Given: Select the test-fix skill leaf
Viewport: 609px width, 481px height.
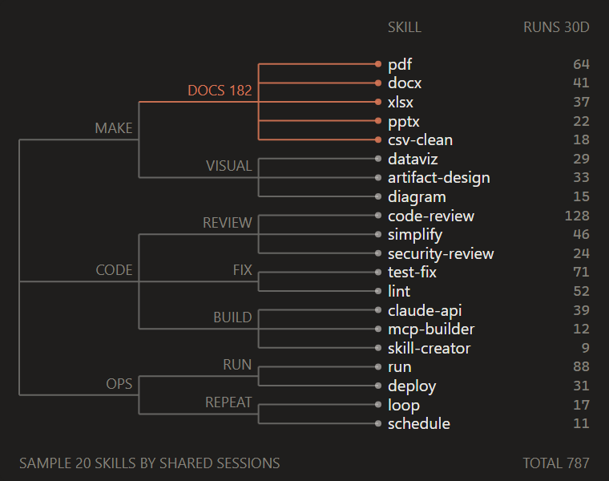Looking at the screenshot, I should click(x=412, y=273).
